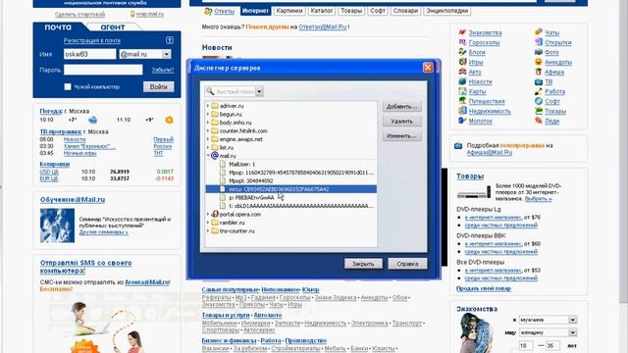Click the adriver.ru folder icon
The image size is (628, 353).
coord(215,106)
